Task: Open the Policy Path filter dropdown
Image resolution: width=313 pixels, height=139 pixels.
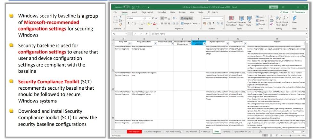Action: pos(130,44)
